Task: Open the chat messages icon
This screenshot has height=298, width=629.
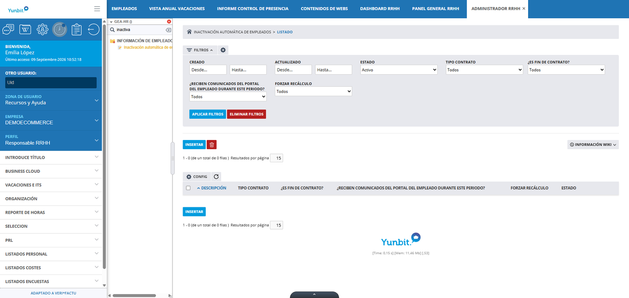Action: click(x=8, y=29)
